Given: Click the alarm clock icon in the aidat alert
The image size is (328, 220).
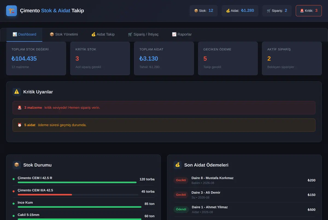Looking at the screenshot, I should coord(20,125).
